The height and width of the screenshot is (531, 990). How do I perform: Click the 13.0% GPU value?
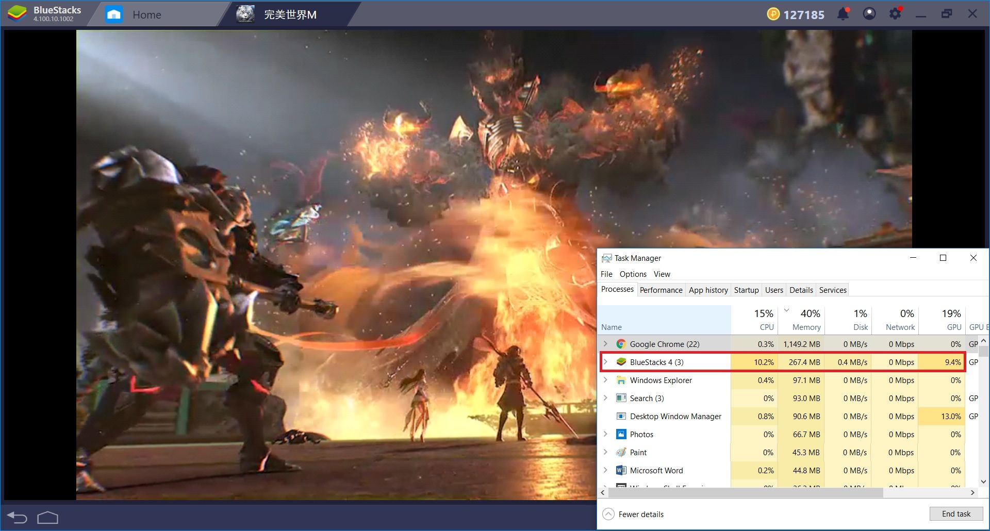pyautogui.click(x=951, y=416)
